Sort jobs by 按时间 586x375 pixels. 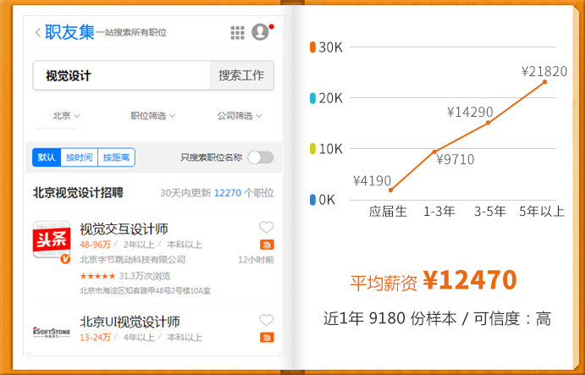tap(79, 157)
